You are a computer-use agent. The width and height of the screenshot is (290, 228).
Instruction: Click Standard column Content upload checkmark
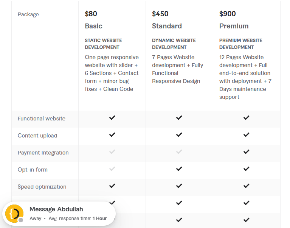[x=179, y=135]
